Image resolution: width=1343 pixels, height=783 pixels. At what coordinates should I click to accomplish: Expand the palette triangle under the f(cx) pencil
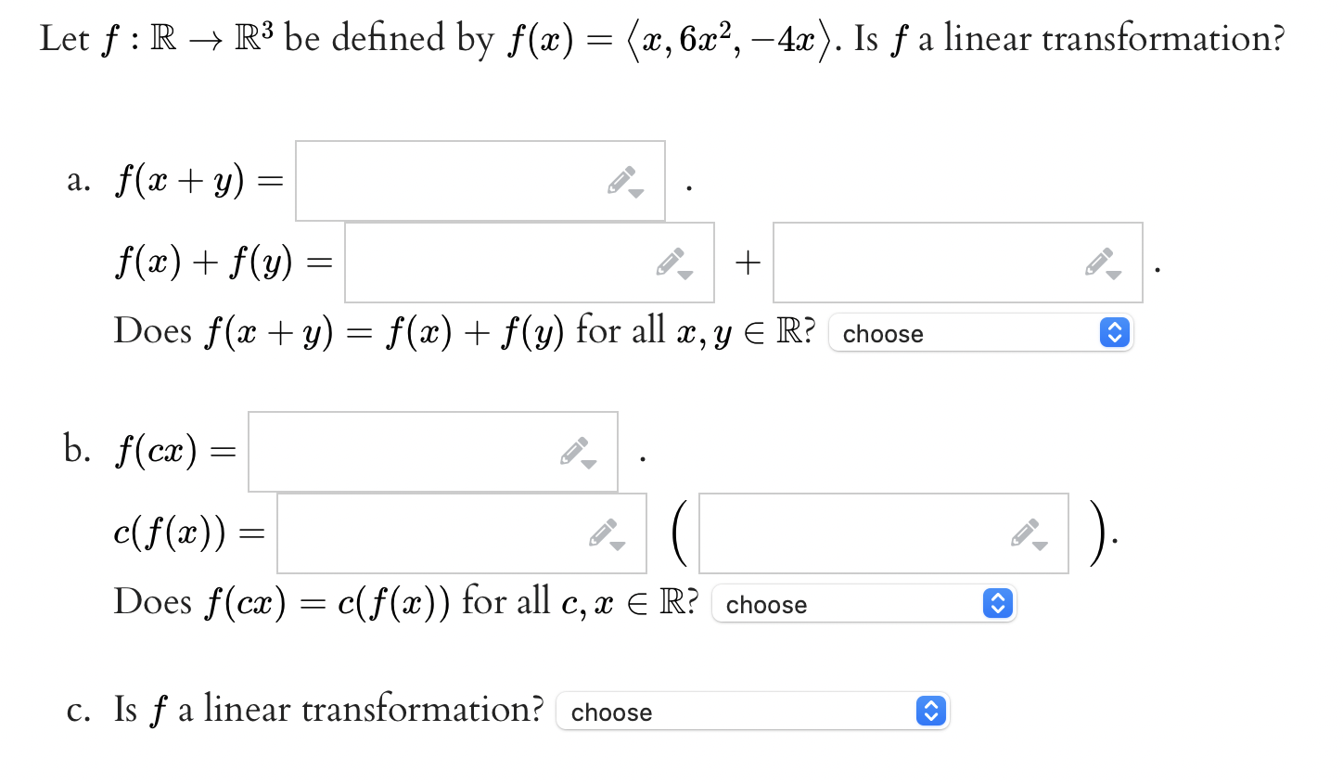point(588,464)
